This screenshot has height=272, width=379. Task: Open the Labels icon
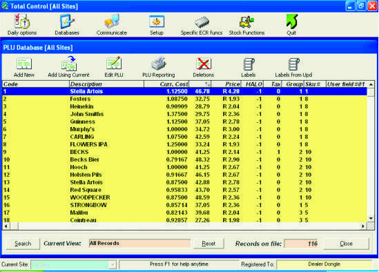coord(249,67)
